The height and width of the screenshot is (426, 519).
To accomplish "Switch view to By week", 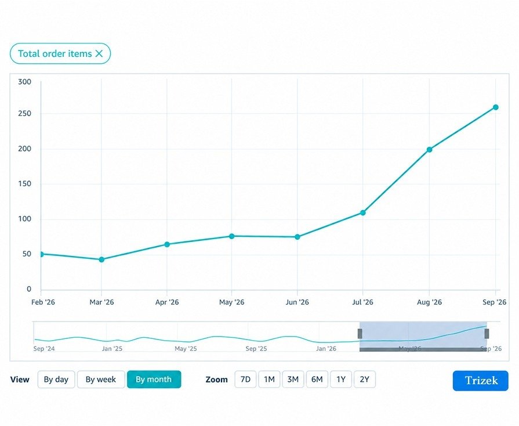I will tap(101, 380).
